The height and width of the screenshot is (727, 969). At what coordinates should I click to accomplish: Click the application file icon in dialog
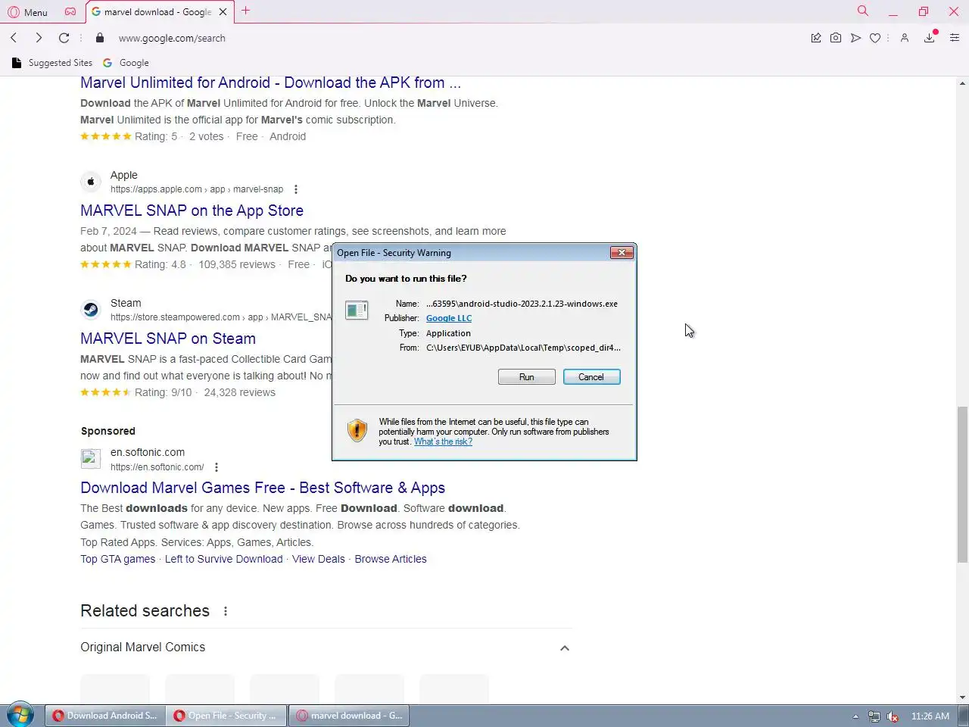coord(357,310)
